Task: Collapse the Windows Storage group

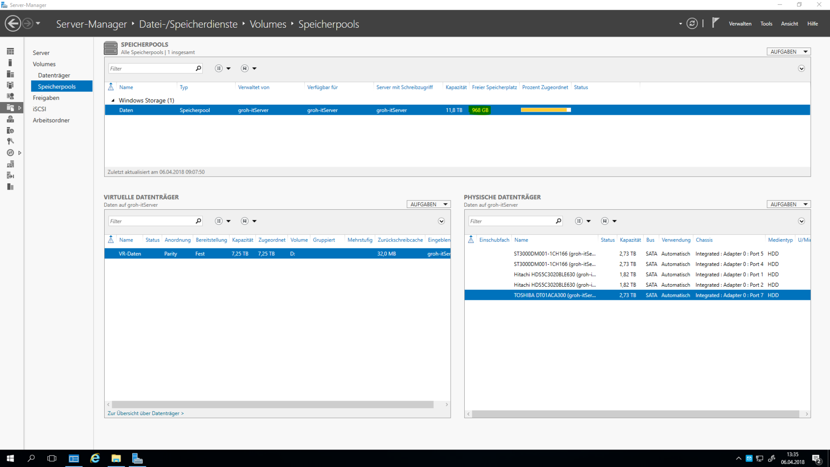Action: tap(113, 101)
